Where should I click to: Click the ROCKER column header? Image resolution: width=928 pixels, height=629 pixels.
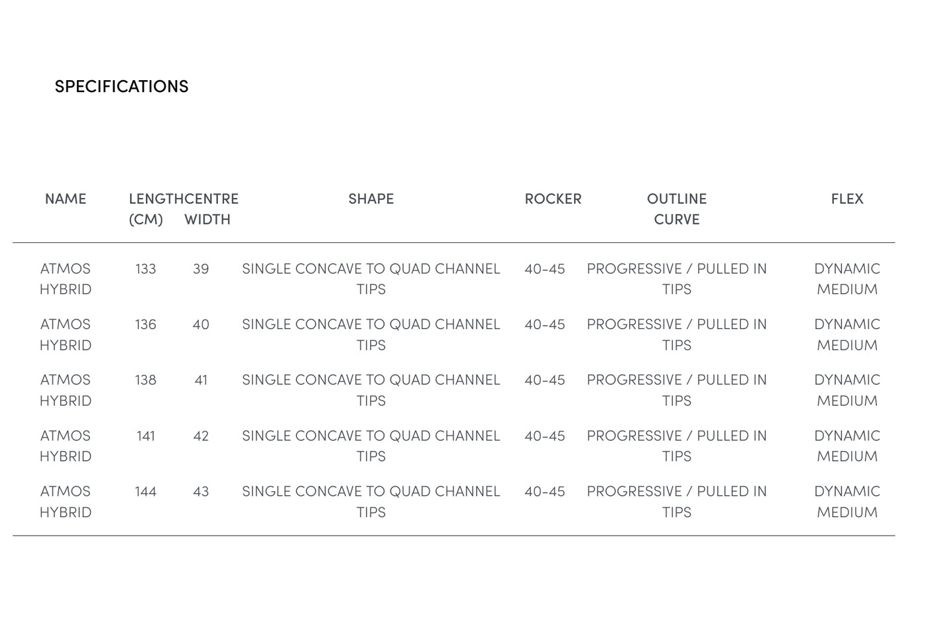tap(553, 199)
